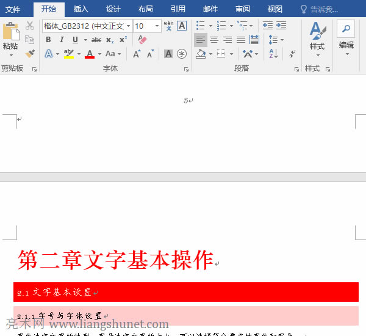Viewport: 366px width, 336px height.
Task: Select the Format Painter brush
Action: [x=30, y=54]
